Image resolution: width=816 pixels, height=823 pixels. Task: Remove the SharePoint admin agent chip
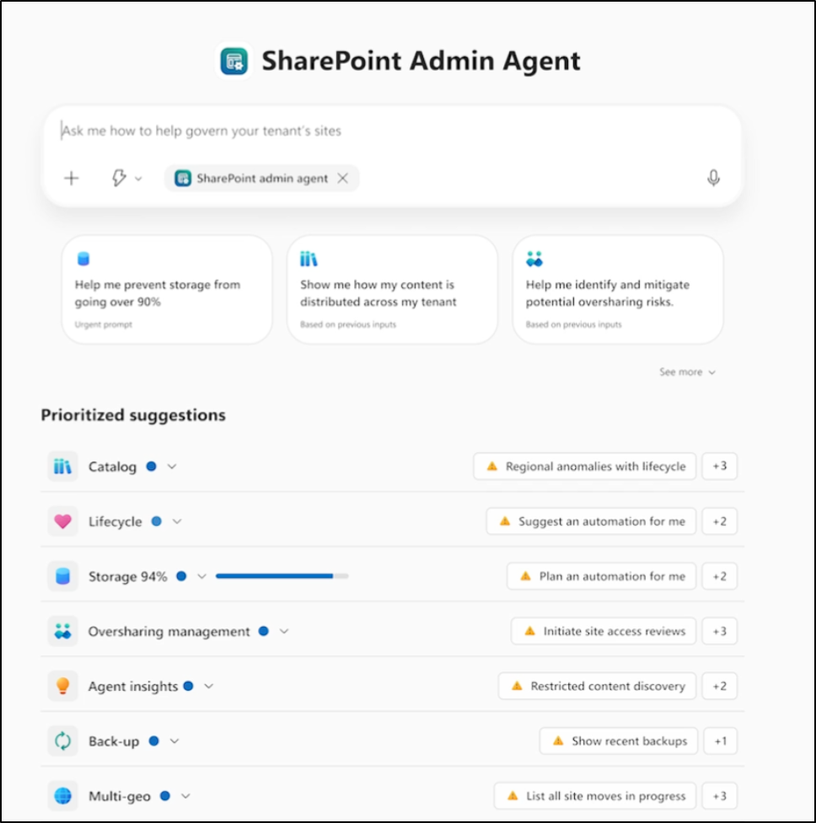pos(342,178)
